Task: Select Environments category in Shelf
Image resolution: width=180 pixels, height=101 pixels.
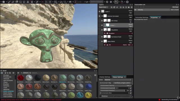Action: coord(8,95)
